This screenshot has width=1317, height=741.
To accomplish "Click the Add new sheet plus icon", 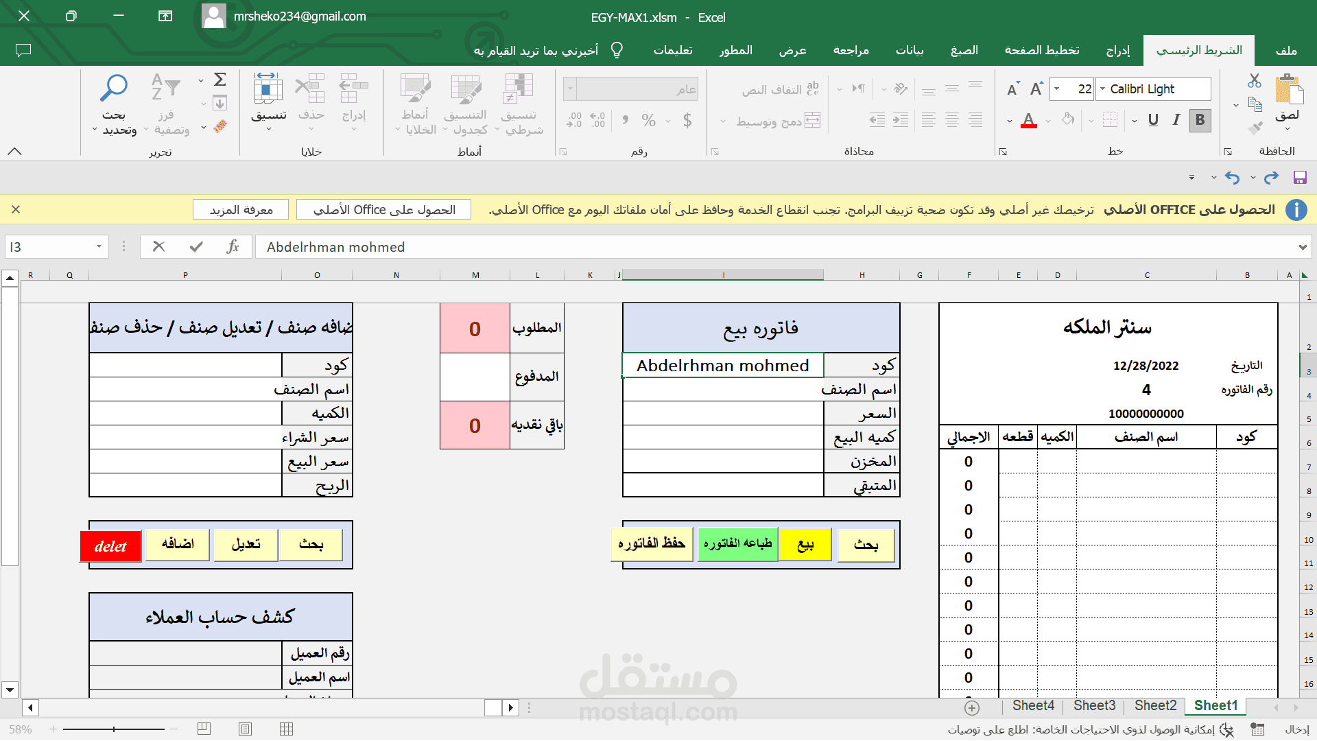I will [x=972, y=707].
